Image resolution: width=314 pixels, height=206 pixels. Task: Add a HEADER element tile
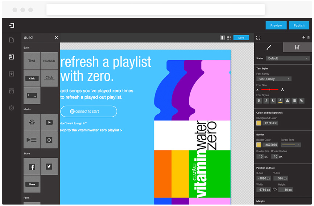49,61
